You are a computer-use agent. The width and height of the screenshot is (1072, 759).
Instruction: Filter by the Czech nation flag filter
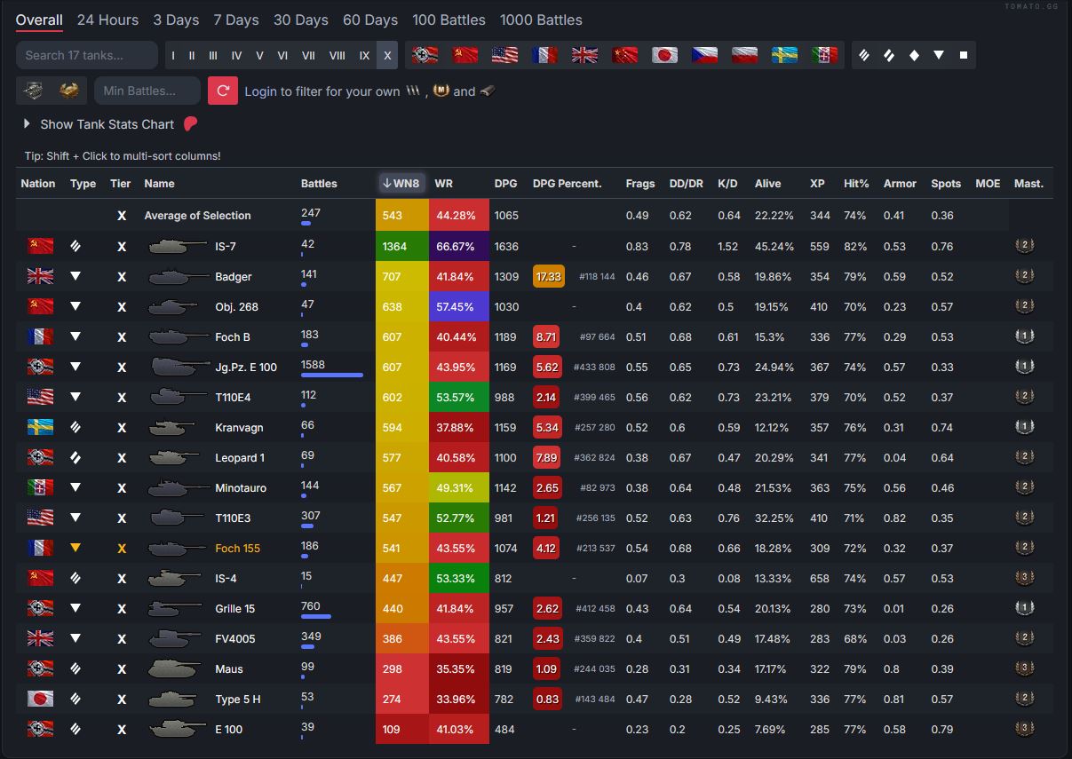pyautogui.click(x=704, y=55)
